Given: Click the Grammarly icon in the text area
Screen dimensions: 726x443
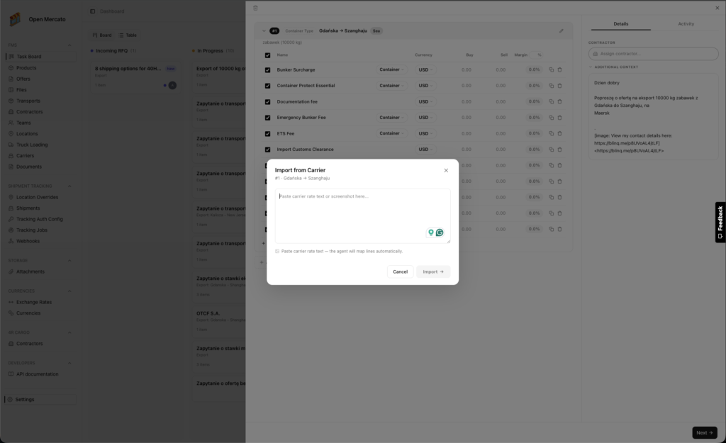Looking at the screenshot, I should [440, 232].
